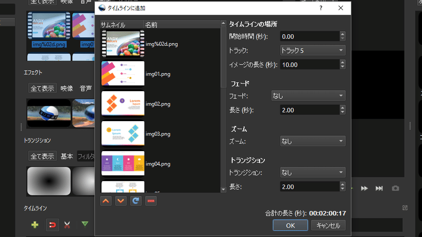422x237 pixels.
Task: Click img03.png thumbnail with blue diamonds
Action: point(123,133)
